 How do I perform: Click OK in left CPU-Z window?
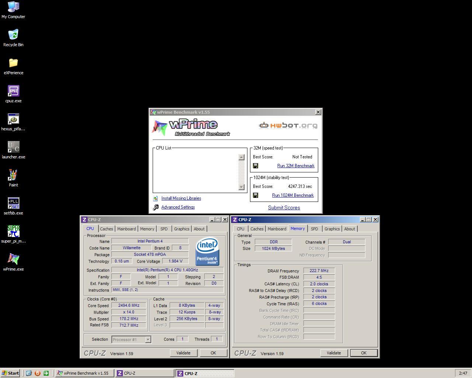click(x=213, y=353)
